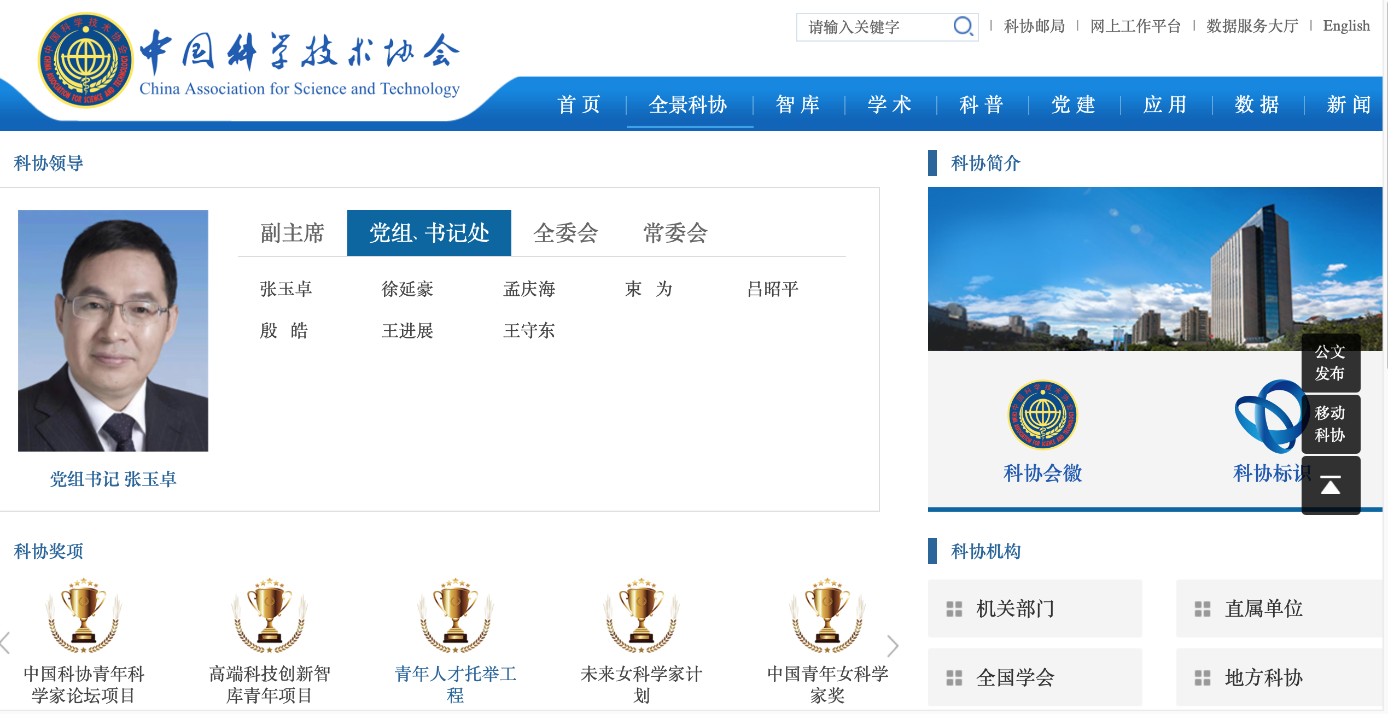
Task: Go to 首页 in navigation bar
Action: pyautogui.click(x=580, y=104)
